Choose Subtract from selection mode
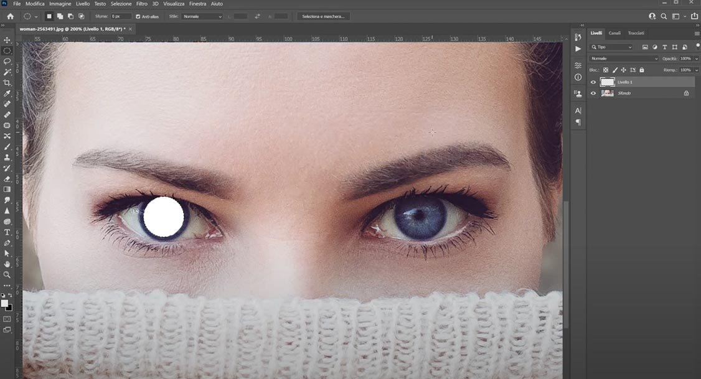Screen dimensions: 701x379 70,17
